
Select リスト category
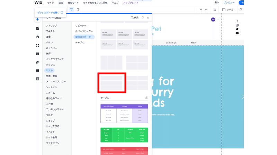pos(49,71)
